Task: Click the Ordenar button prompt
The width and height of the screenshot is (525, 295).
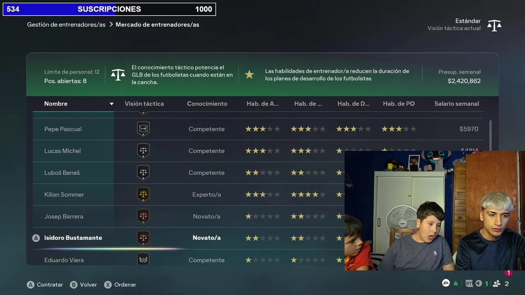Action: click(x=120, y=285)
